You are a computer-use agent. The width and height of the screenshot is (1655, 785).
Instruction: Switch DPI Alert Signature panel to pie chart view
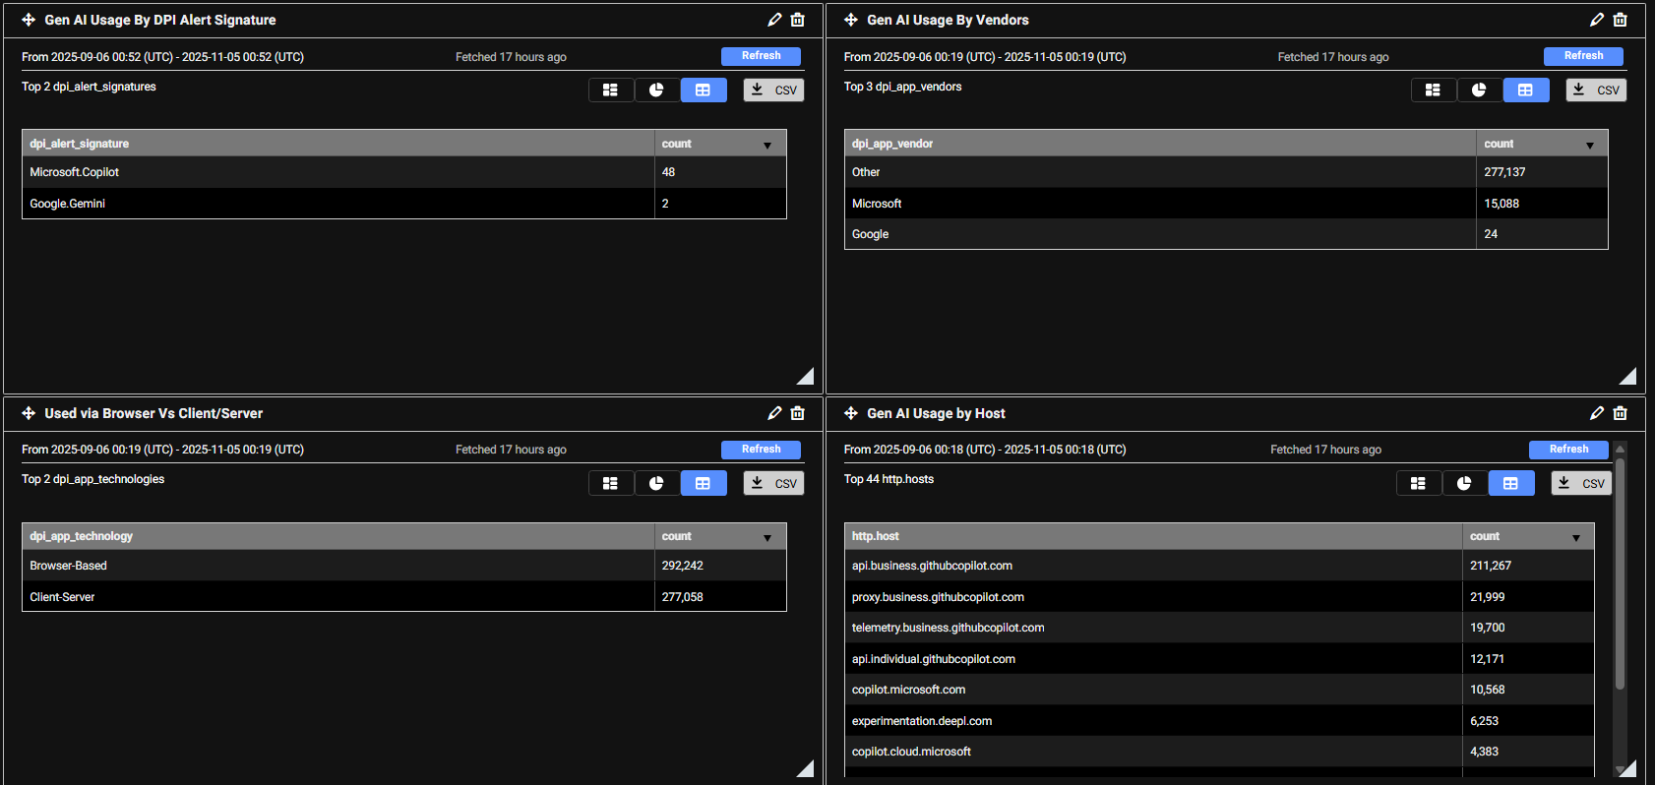tap(656, 91)
